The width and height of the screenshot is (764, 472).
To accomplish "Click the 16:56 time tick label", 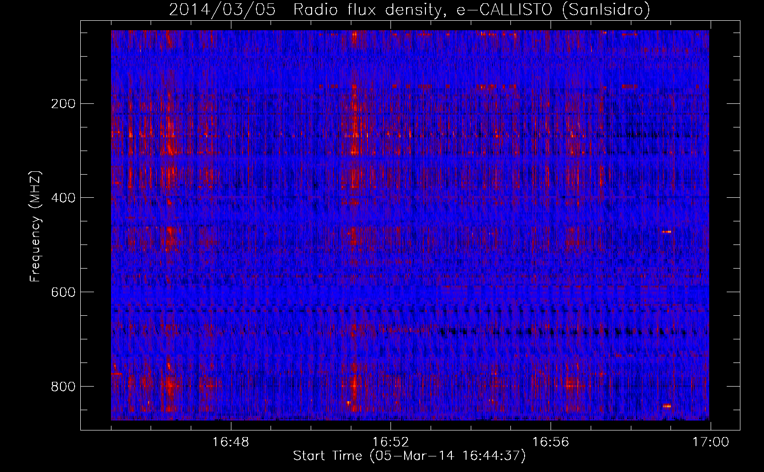I will click(551, 442).
